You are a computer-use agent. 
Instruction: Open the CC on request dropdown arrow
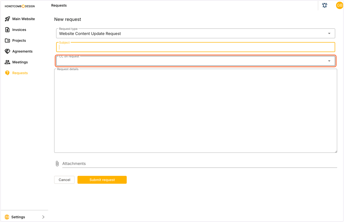click(329, 61)
